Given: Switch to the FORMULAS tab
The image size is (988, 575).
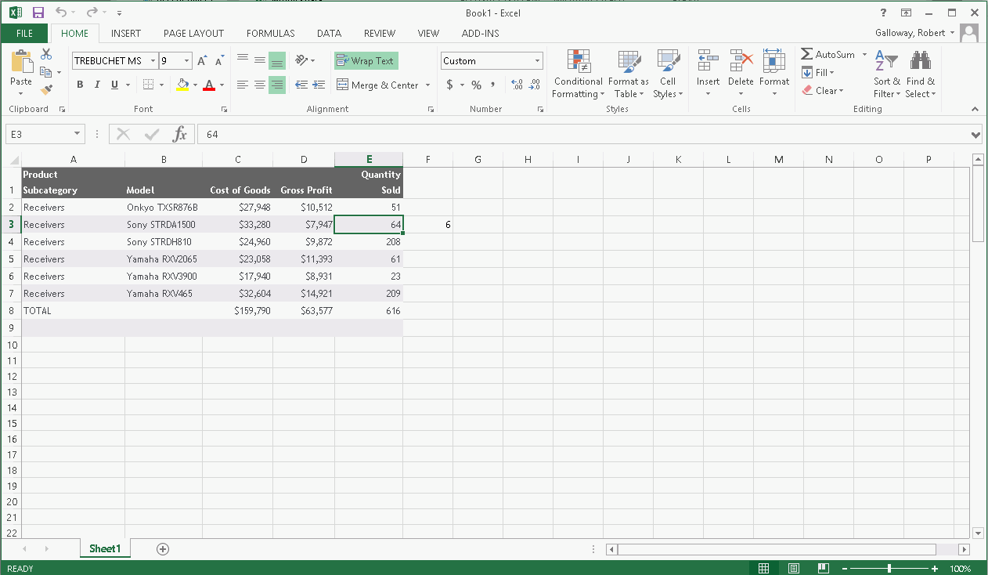Looking at the screenshot, I should 270,33.
